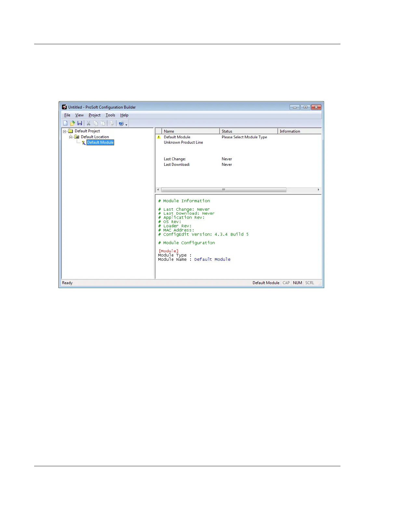Click the blue Help question mark icon
Viewport: 398px width, 515px height.
121,123
